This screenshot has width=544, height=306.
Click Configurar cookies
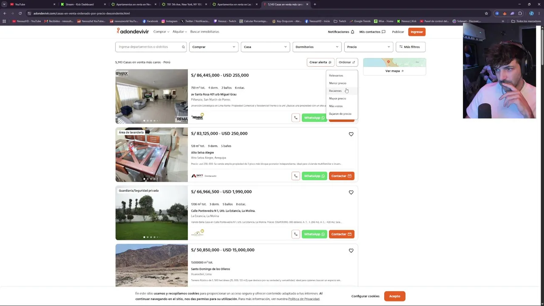[365, 296]
